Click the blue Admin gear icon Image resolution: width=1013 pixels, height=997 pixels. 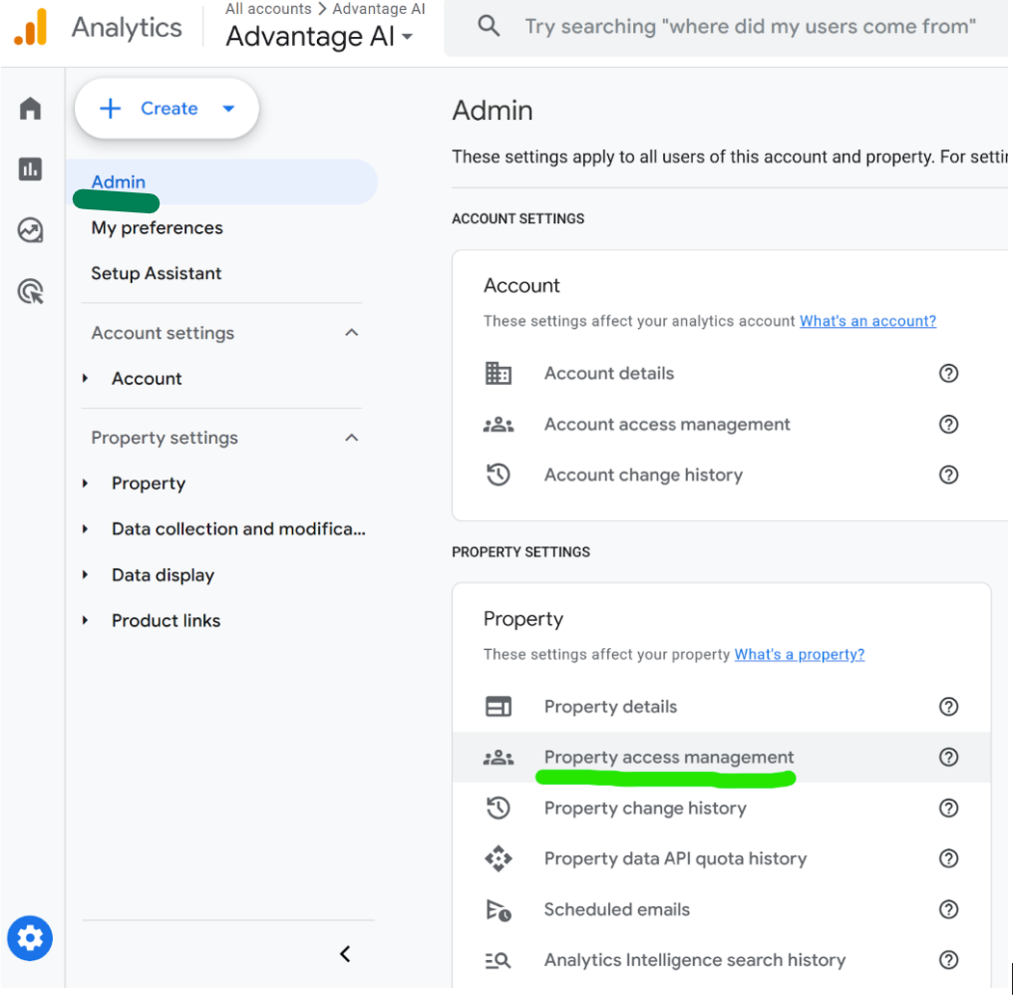[x=30, y=938]
